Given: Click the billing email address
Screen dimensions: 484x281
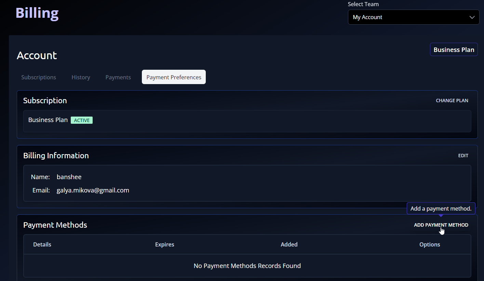Looking at the screenshot, I should (93, 190).
